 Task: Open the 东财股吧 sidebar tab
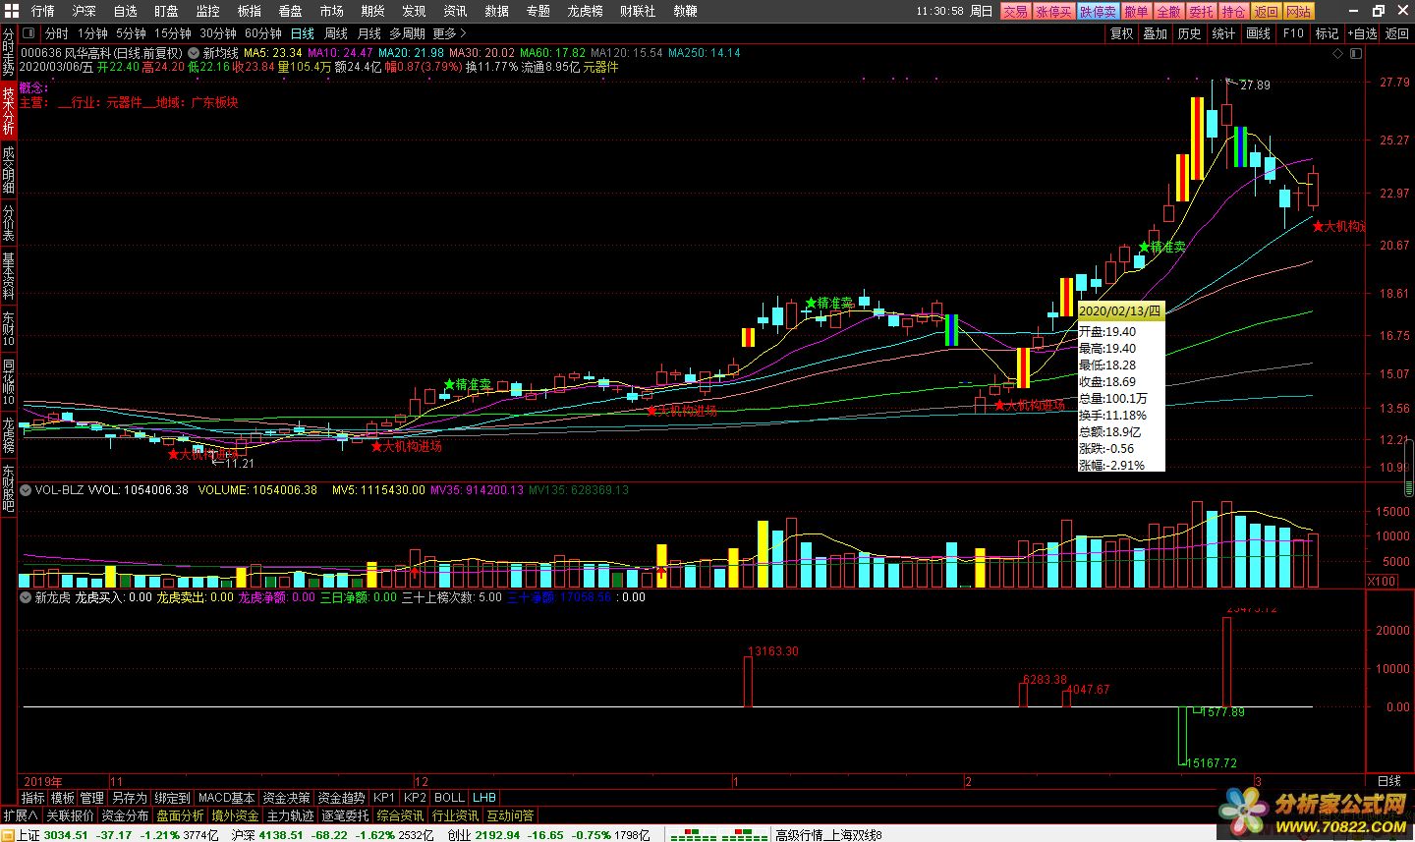pos(8,488)
